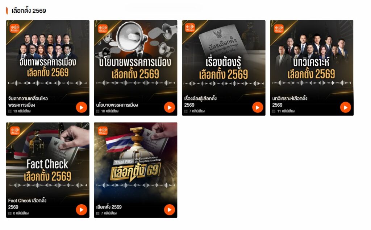Play the Fact Check เลือกตั้ง 2569 playlist
Screen dimensions: 371x230
82,210
